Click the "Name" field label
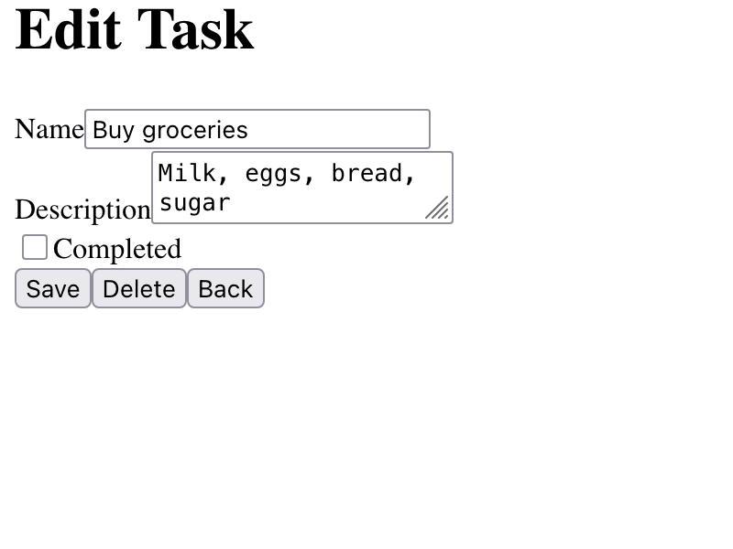Screen dimensions: 733x549 click(49, 129)
